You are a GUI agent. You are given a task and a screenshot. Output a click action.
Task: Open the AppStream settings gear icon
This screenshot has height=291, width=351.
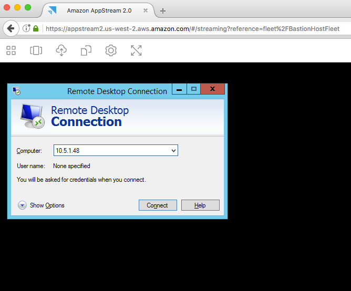(111, 50)
